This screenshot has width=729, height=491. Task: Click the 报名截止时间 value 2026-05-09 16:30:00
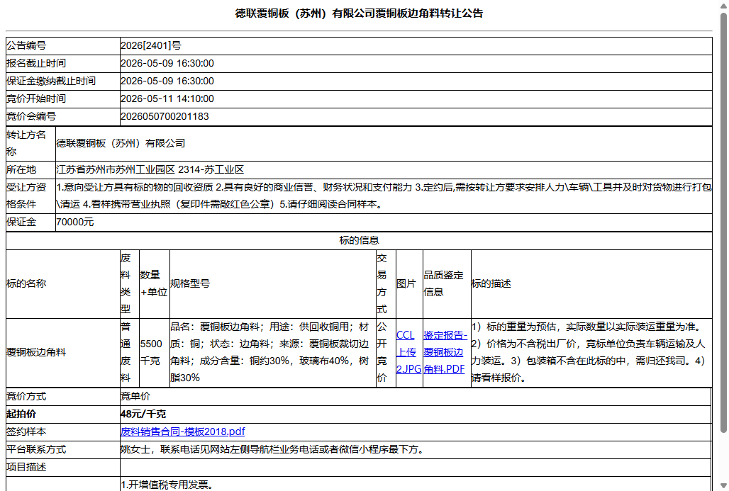[x=167, y=63]
